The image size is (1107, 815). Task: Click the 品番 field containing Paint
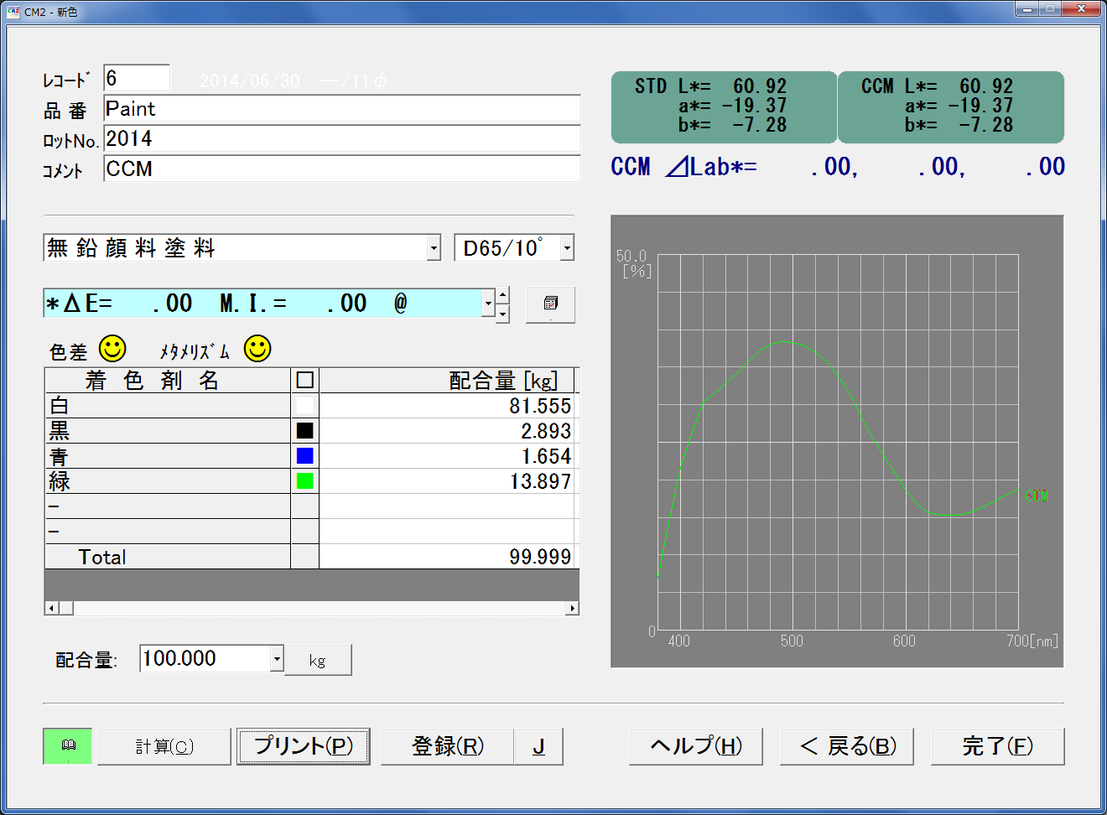342,109
